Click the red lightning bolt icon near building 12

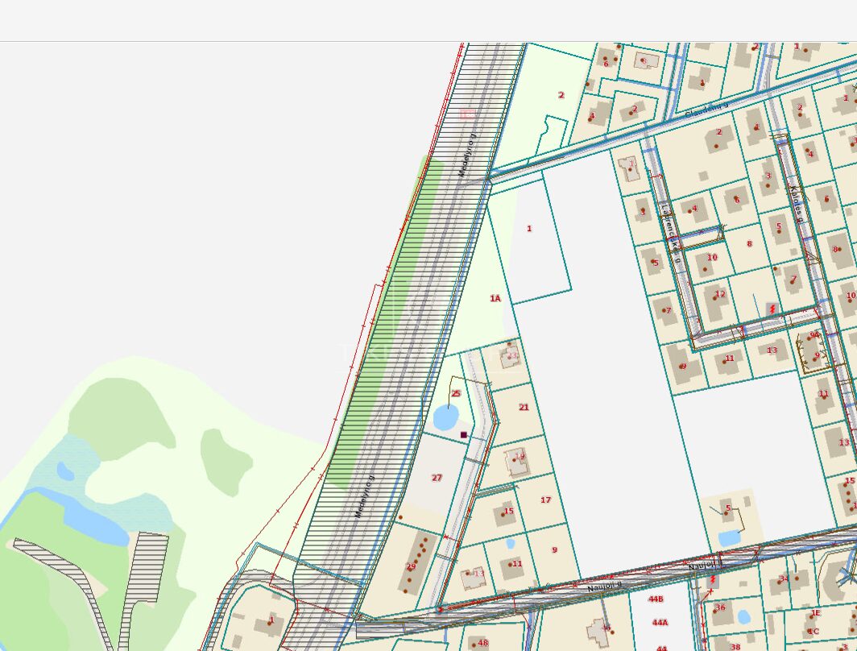pyautogui.click(x=772, y=309)
